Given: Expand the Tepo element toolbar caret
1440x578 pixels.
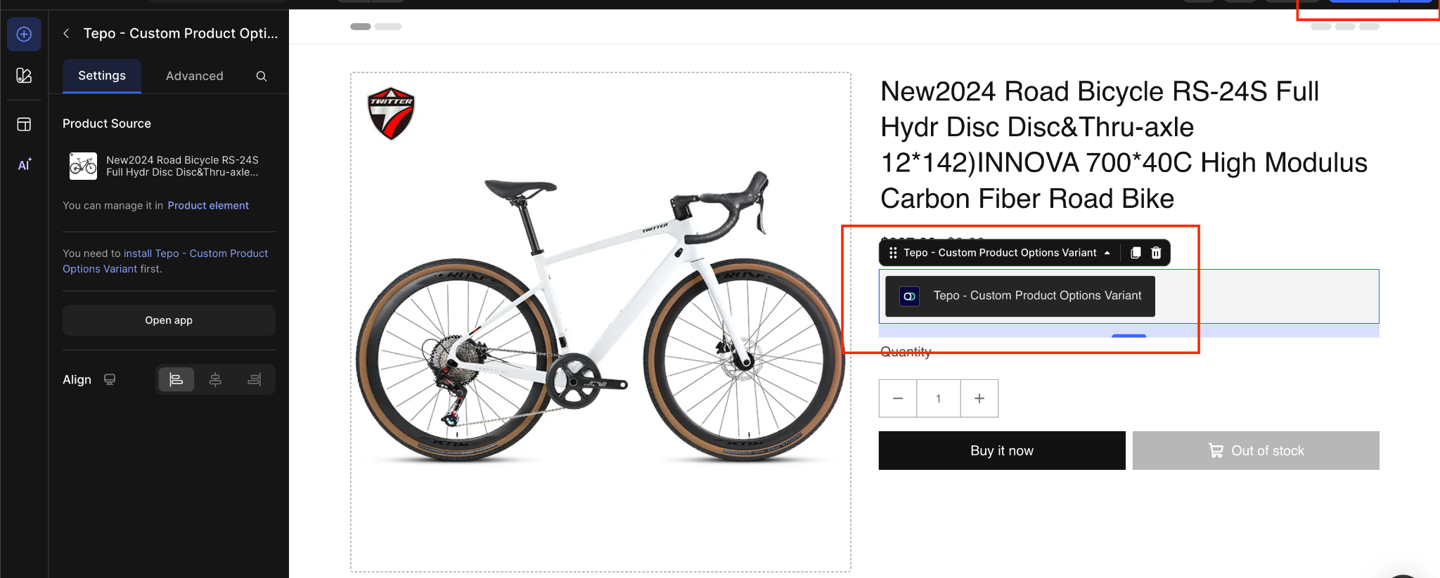Looking at the screenshot, I should coord(1107,253).
